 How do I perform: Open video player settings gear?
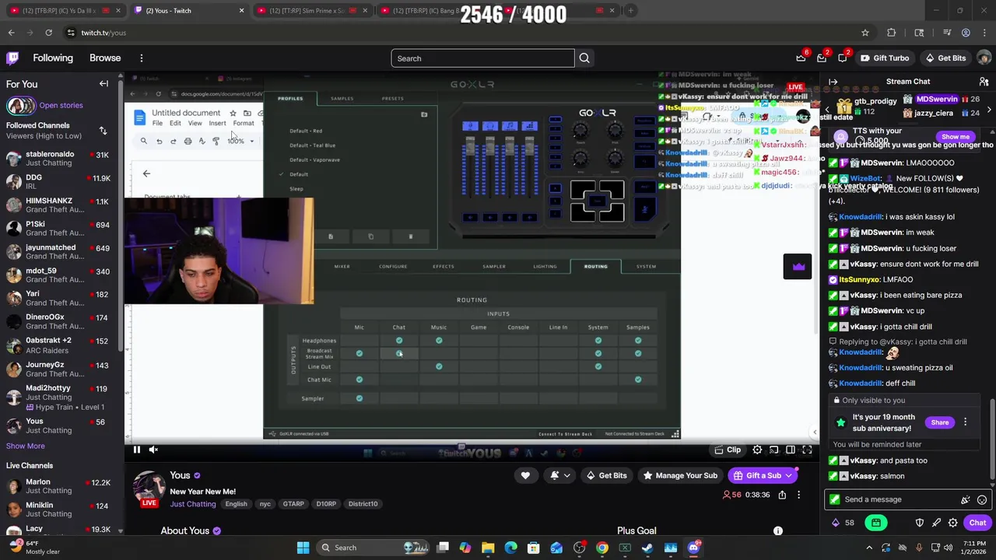[x=757, y=450]
